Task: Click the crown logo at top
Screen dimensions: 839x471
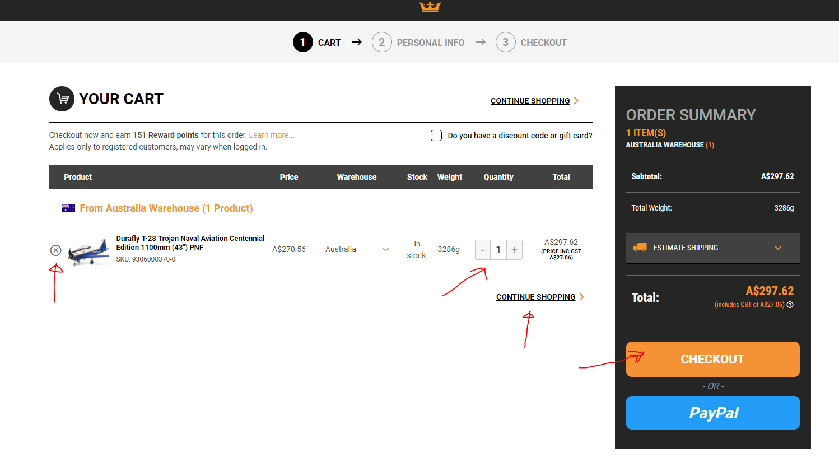Action: pyautogui.click(x=430, y=7)
